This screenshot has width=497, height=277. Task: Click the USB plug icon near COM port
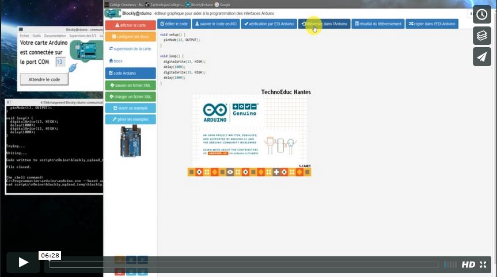pos(73,68)
